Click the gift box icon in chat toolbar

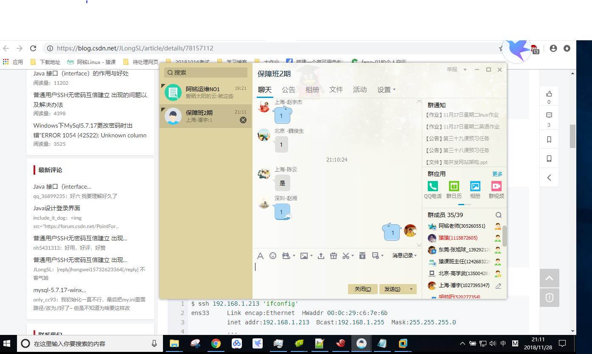click(334, 256)
